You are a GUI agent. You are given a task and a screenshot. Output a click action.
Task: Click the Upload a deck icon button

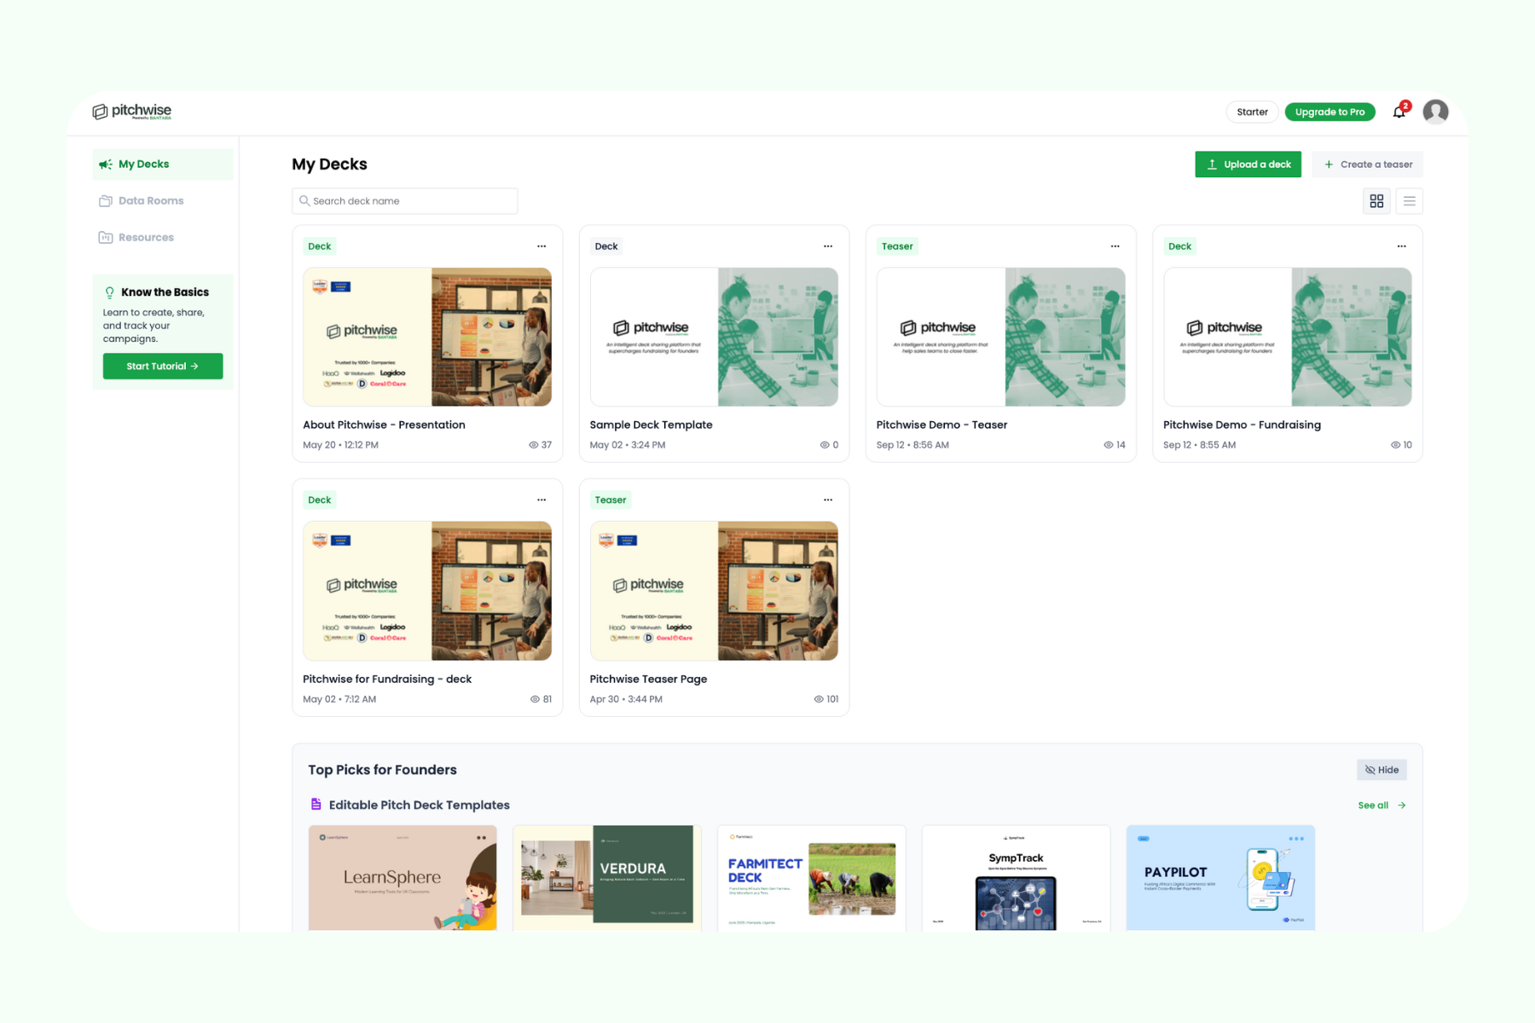(1213, 164)
